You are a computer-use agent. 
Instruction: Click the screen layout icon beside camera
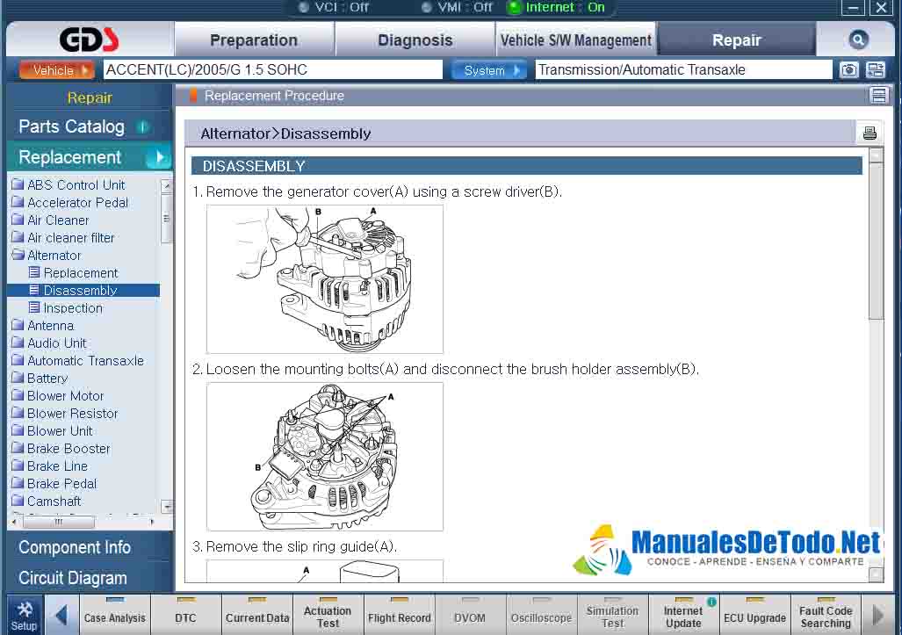tap(875, 70)
